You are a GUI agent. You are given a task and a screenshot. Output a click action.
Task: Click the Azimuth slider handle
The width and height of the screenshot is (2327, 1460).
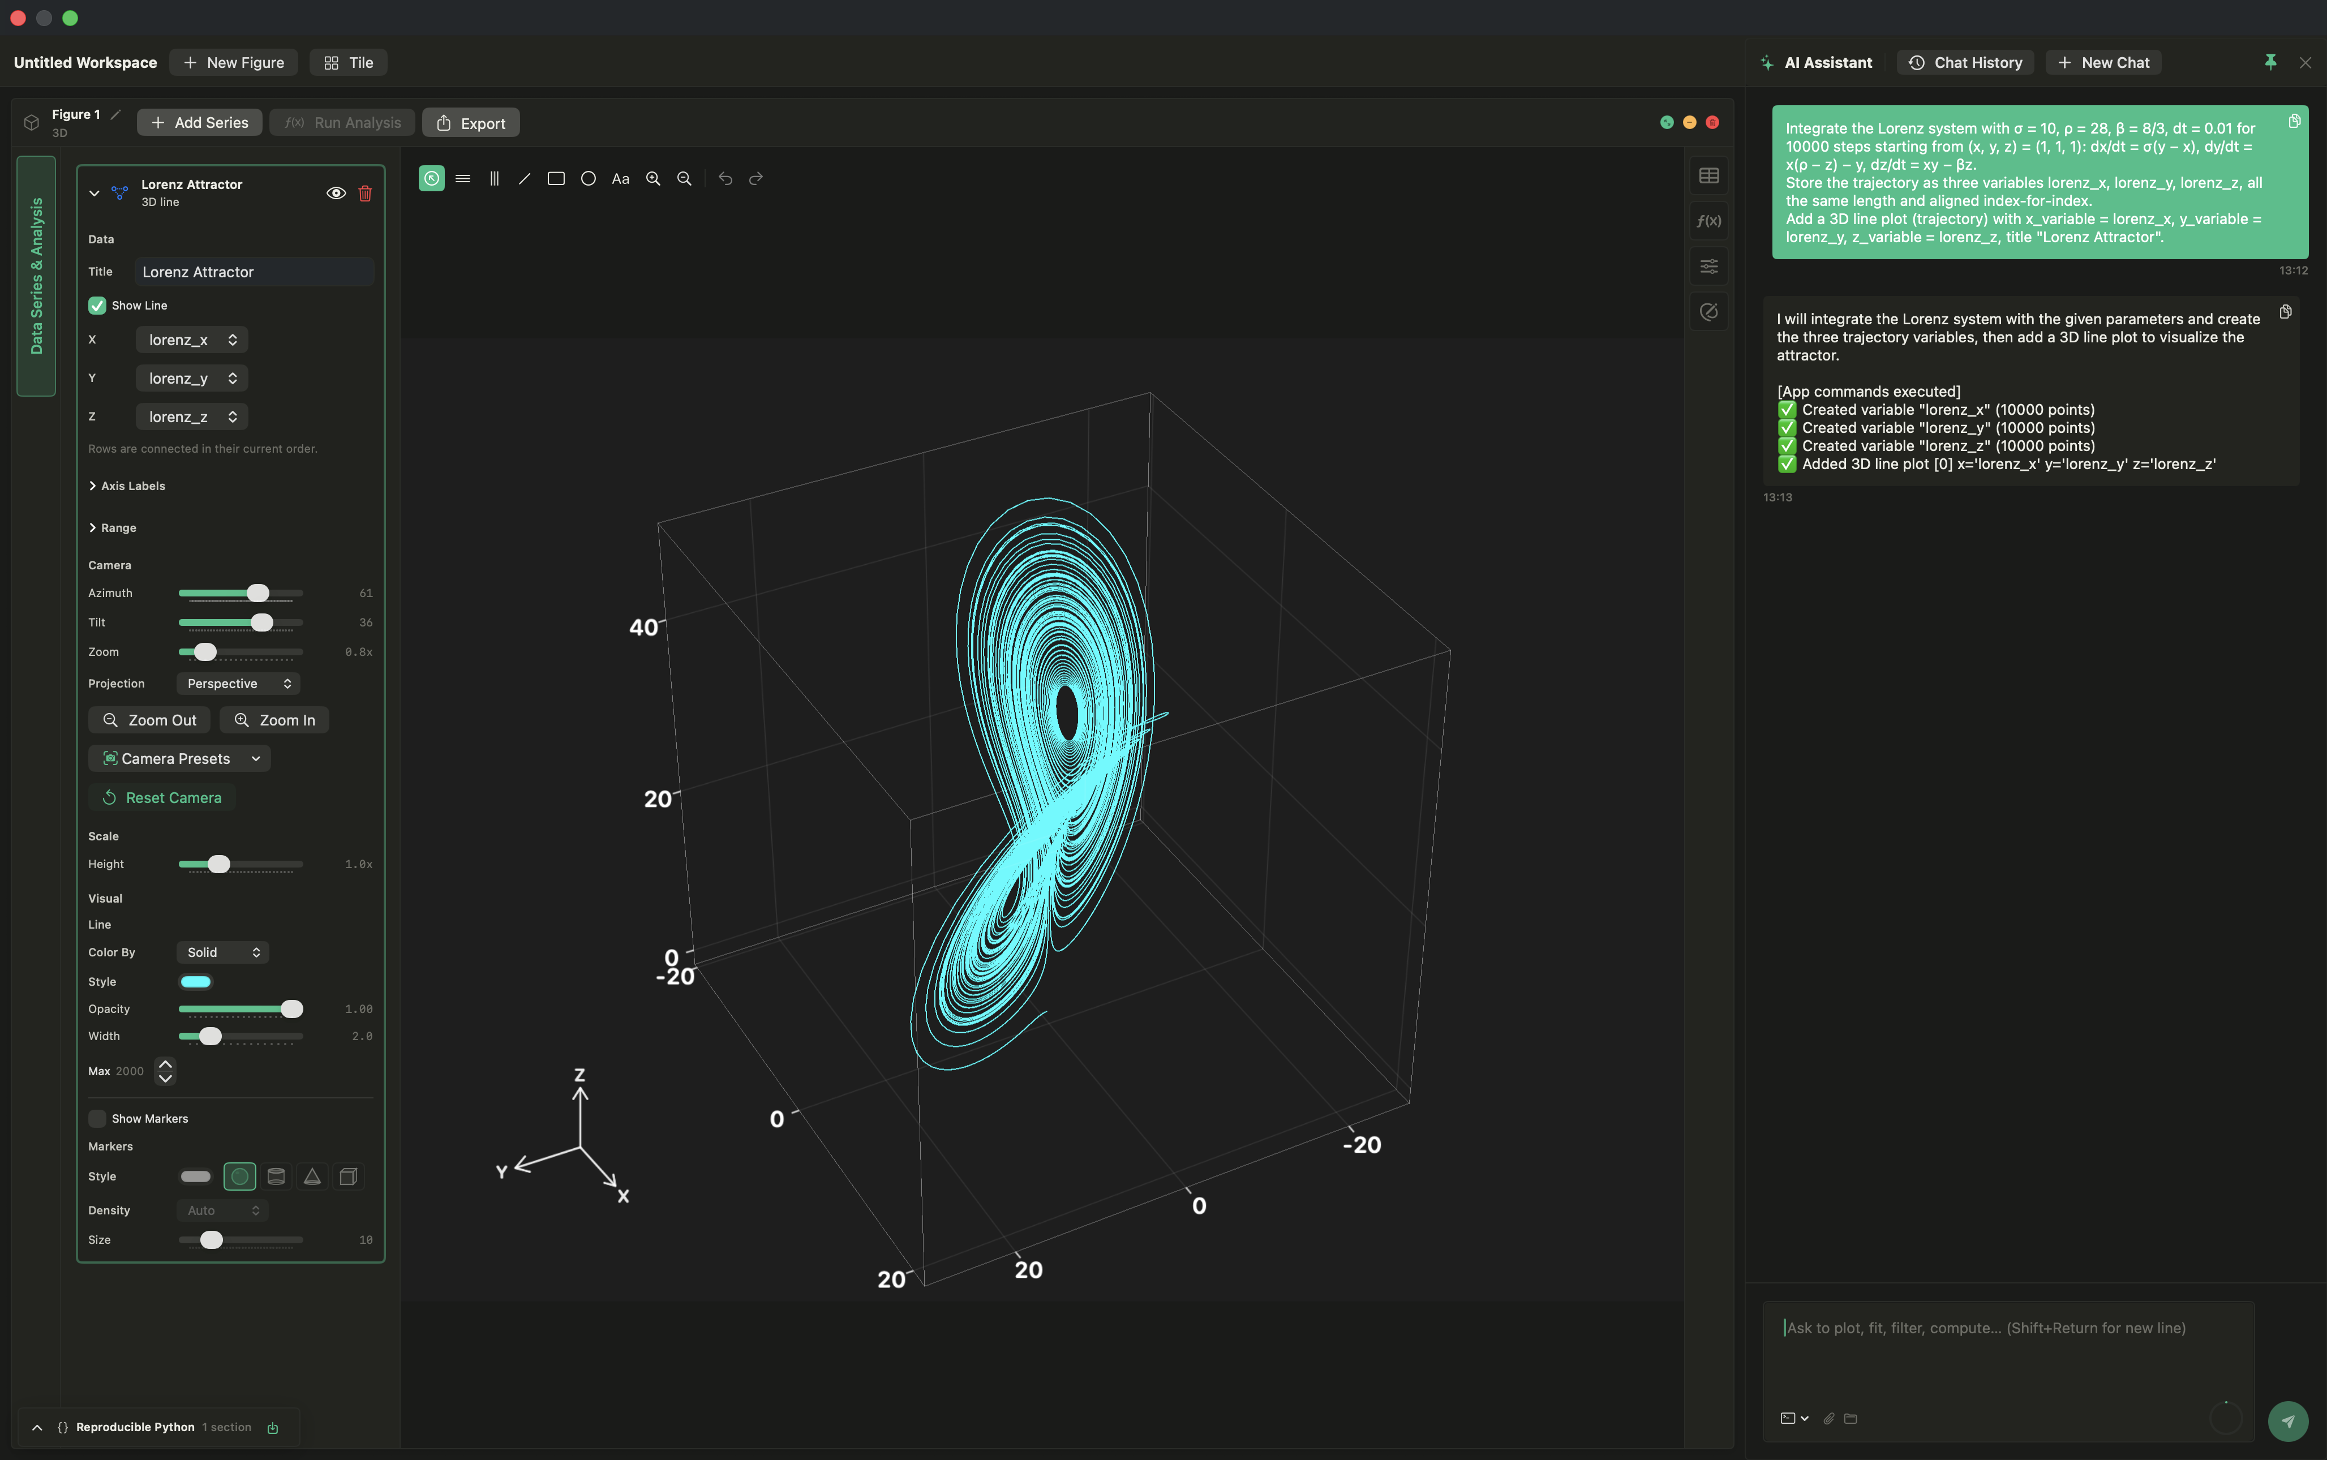258,593
